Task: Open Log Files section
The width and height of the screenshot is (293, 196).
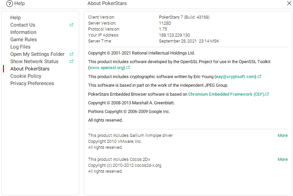Action: 20,47
